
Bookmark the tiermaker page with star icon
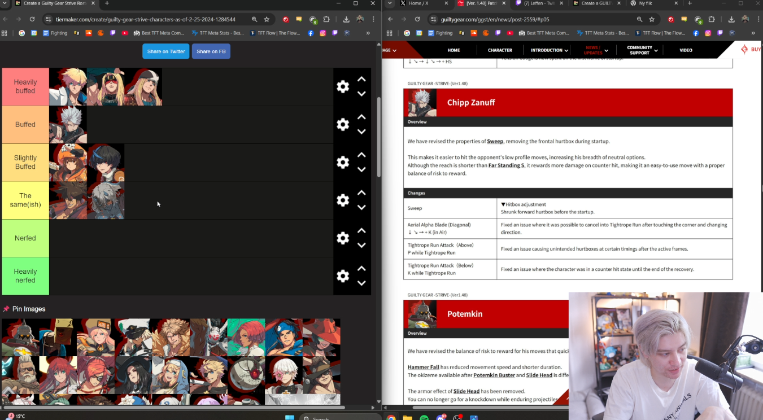point(267,19)
